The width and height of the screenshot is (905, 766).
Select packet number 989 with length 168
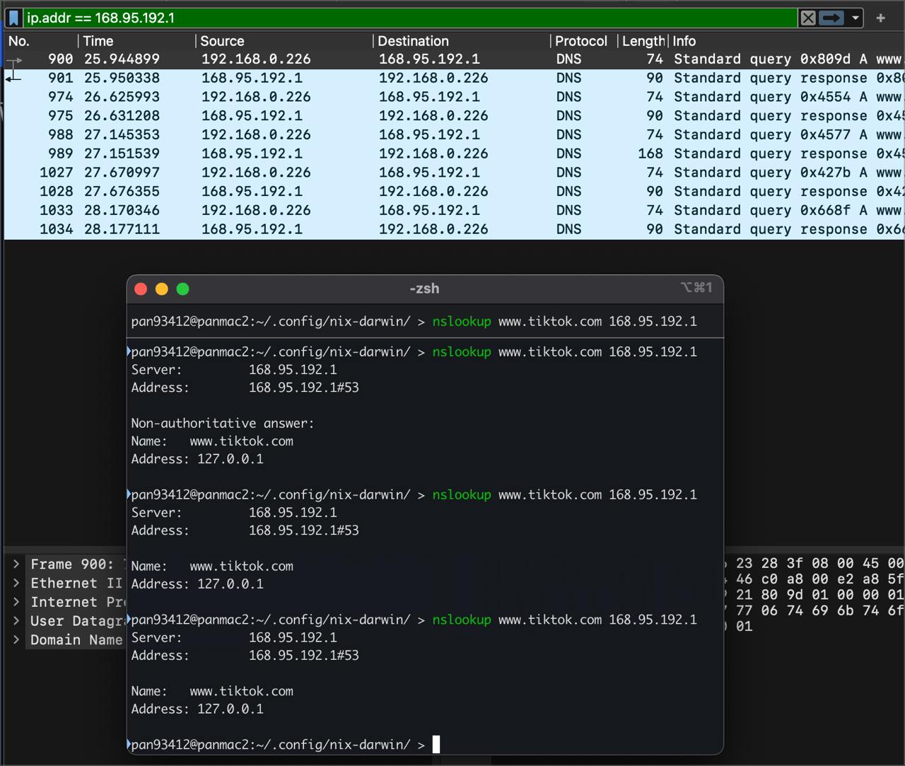tap(354, 153)
